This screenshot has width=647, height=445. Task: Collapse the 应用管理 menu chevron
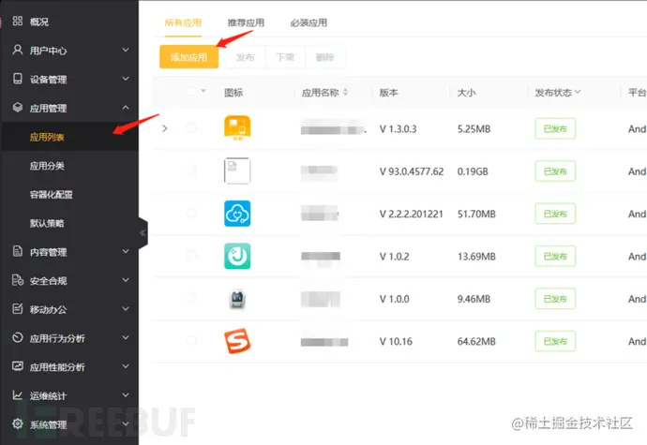pyautogui.click(x=126, y=107)
